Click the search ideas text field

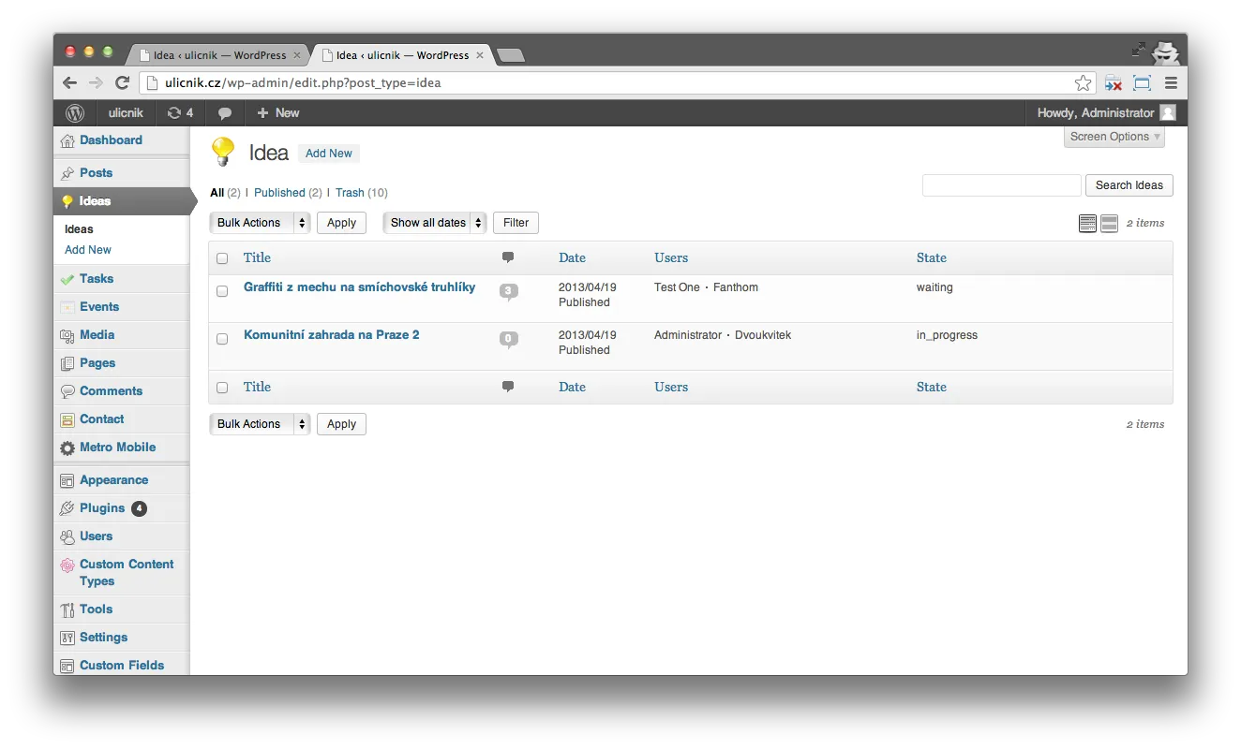point(1001,185)
